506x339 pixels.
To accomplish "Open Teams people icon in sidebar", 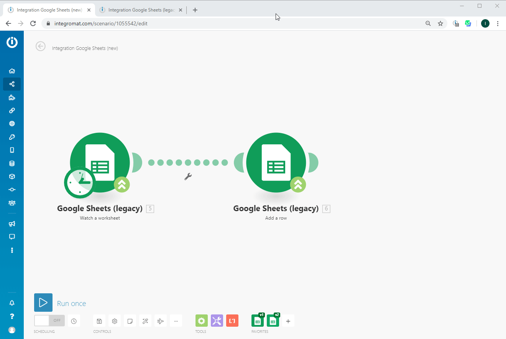I will coord(12,203).
